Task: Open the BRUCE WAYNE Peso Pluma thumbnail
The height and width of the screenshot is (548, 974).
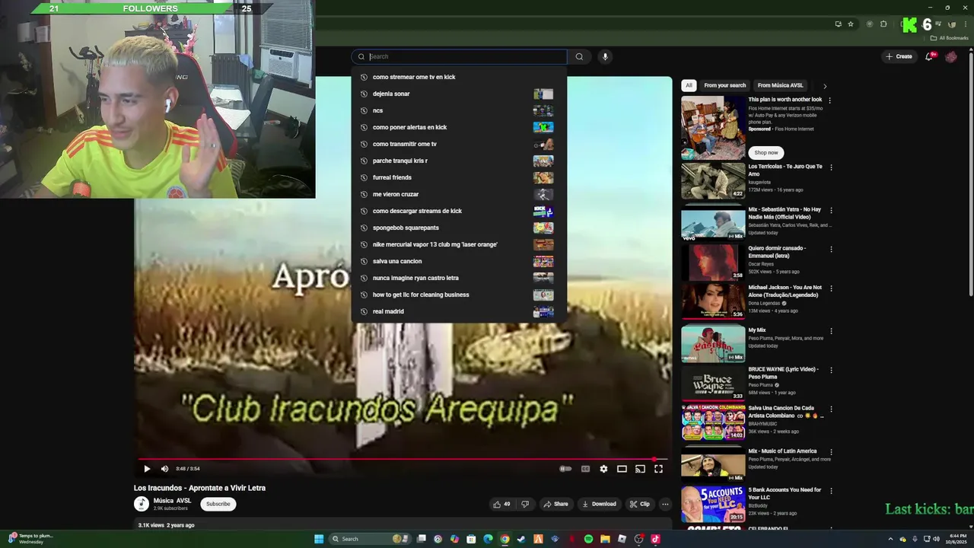Action: (x=713, y=384)
